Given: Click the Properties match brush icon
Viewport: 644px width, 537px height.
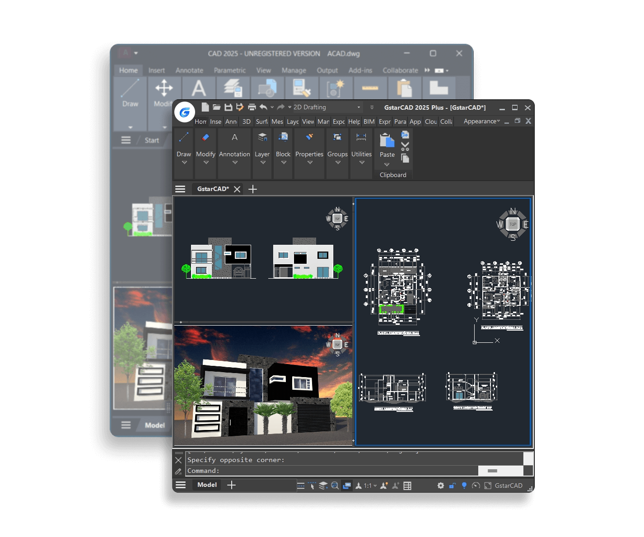Looking at the screenshot, I should [x=309, y=137].
